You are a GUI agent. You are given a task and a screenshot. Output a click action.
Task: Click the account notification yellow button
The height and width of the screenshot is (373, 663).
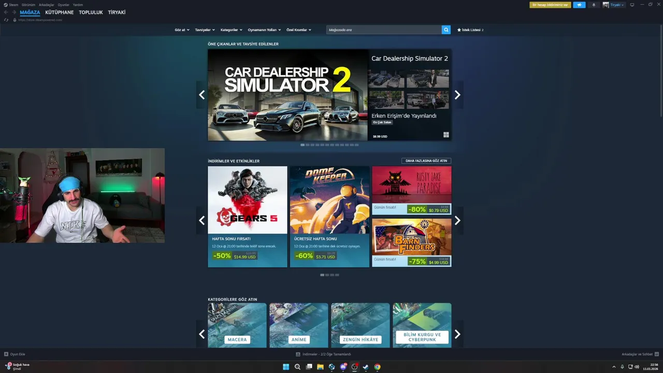point(550,5)
